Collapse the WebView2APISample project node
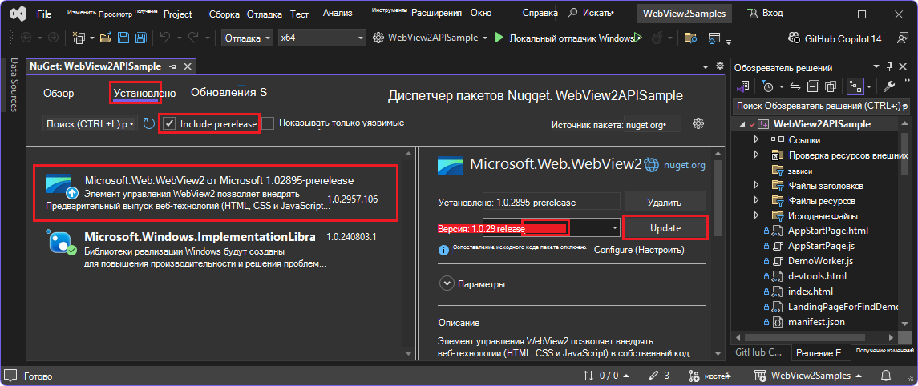The image size is (918, 386). (743, 124)
